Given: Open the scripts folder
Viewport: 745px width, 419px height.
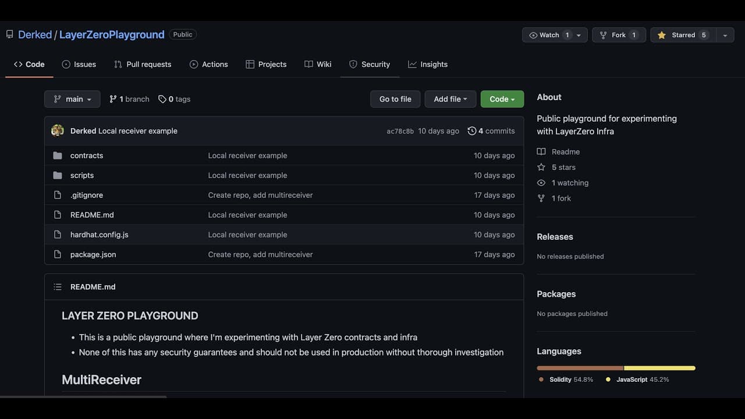Looking at the screenshot, I should 82,175.
